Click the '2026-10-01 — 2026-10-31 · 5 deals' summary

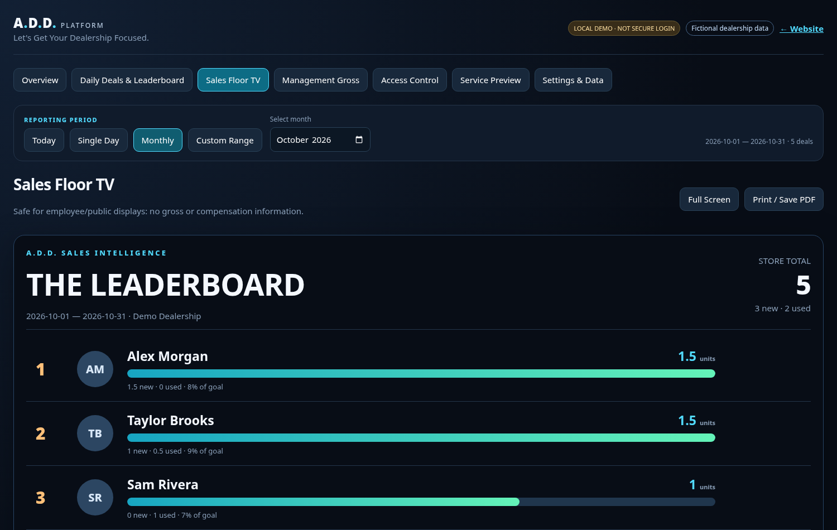(x=759, y=142)
